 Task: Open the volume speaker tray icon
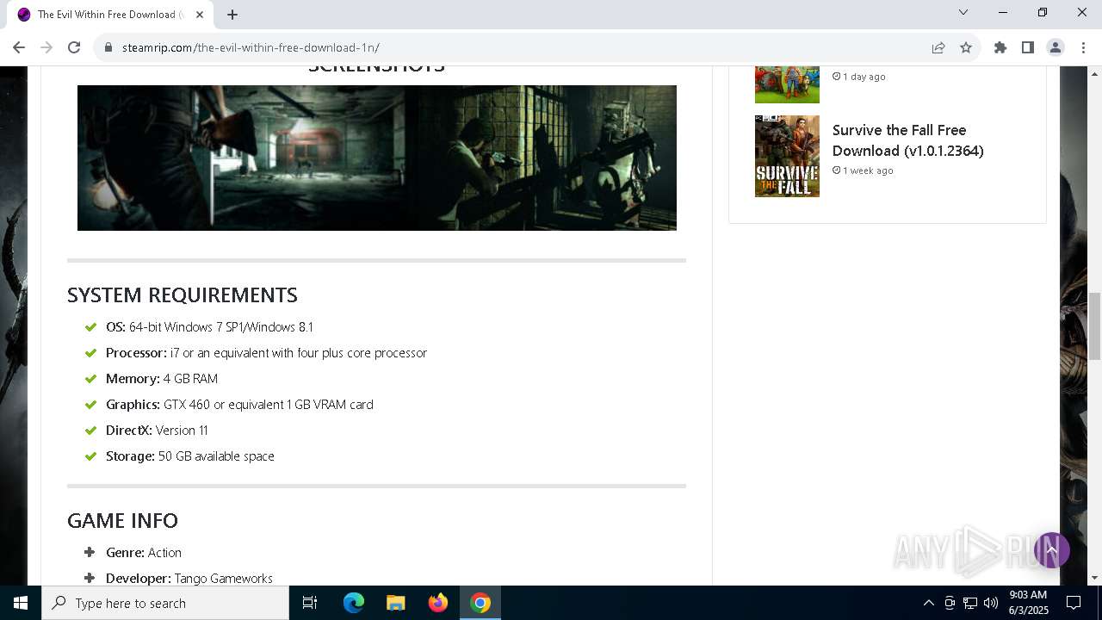(x=991, y=603)
